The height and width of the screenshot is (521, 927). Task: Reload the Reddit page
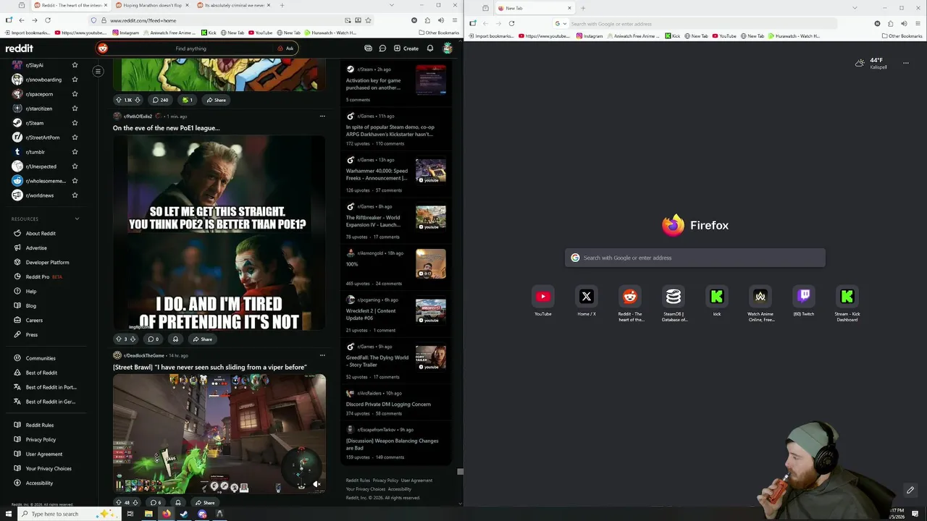(48, 20)
